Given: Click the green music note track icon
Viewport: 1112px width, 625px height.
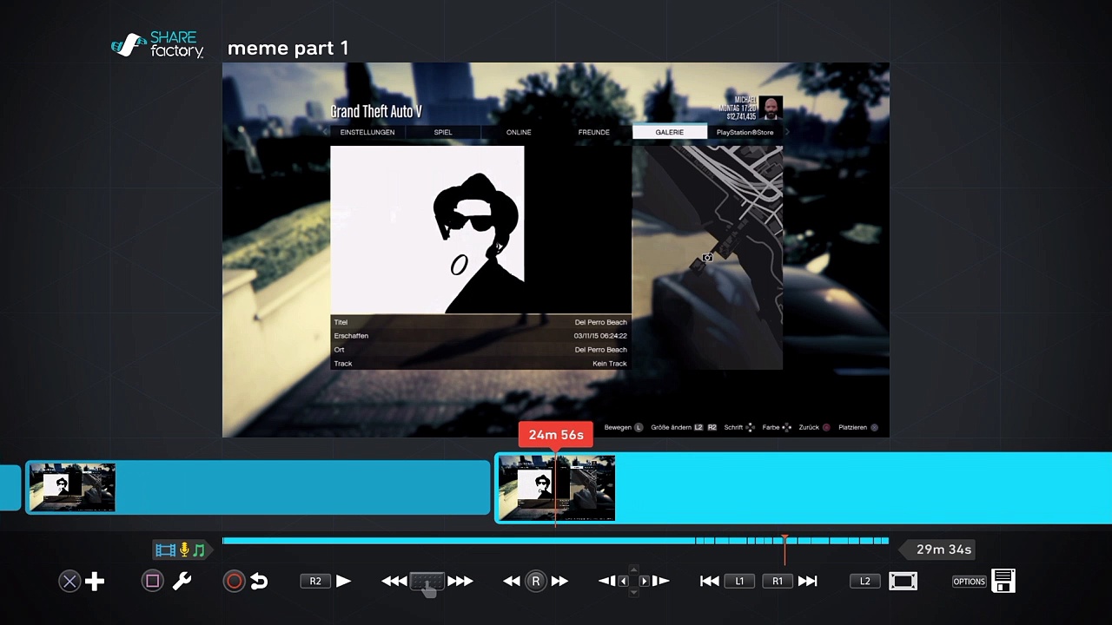Looking at the screenshot, I should tap(199, 549).
